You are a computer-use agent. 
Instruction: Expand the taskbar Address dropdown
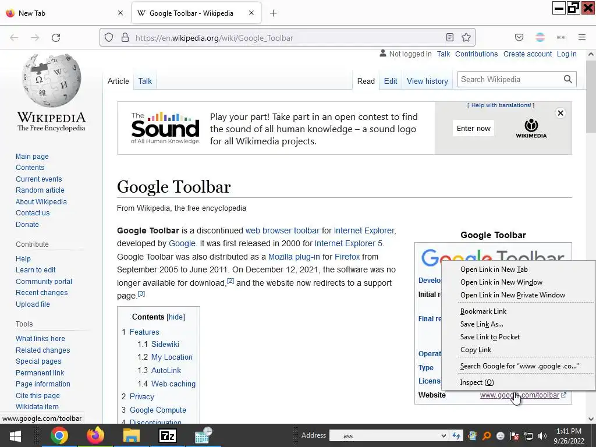(x=443, y=436)
